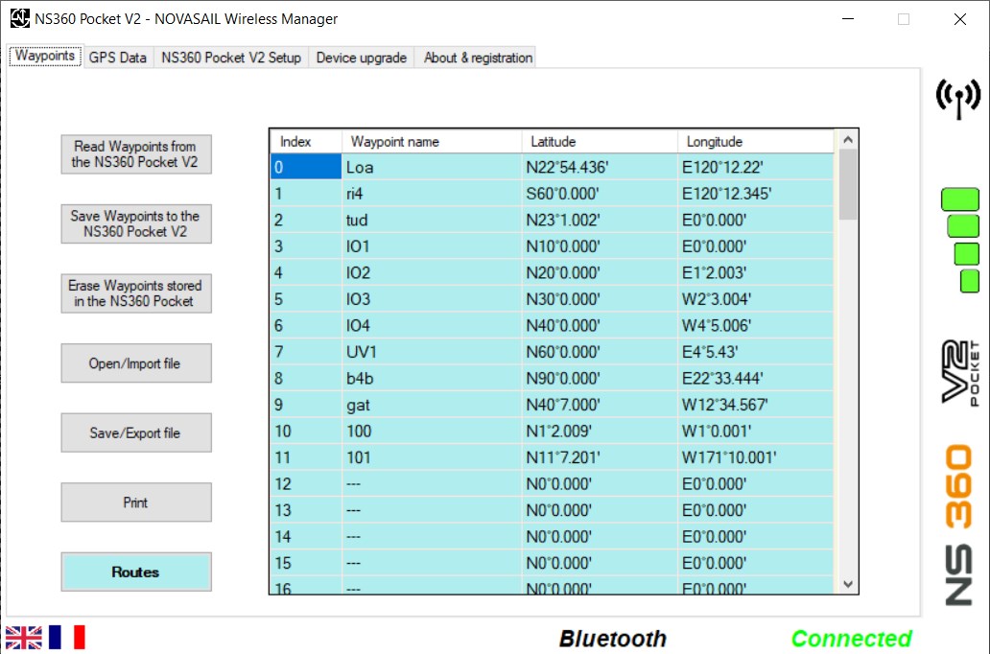The height and width of the screenshot is (654, 990).
Task: Switch interface language with French flag
Action: (66, 637)
